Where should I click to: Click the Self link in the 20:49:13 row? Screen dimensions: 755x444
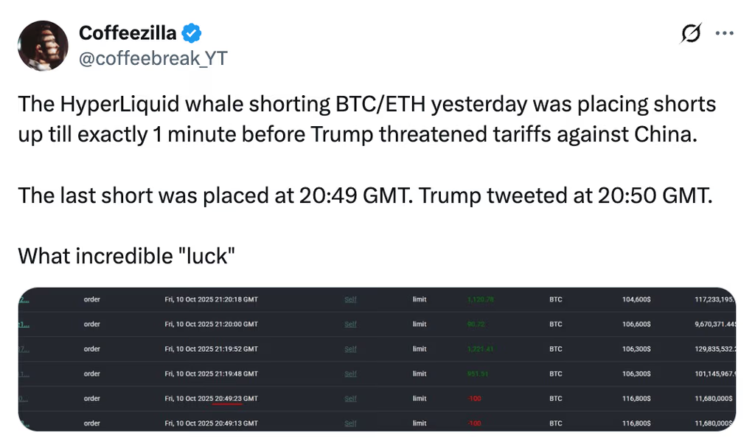coord(350,423)
